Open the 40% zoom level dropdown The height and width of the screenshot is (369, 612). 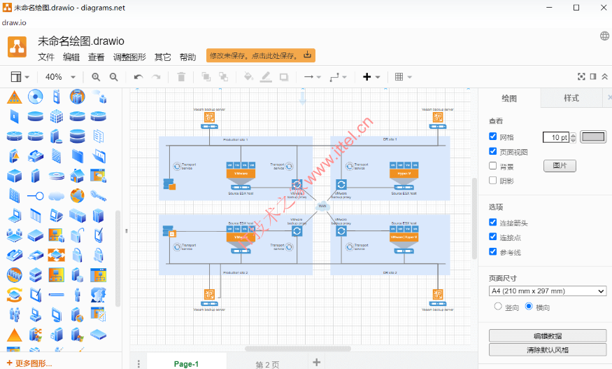click(59, 77)
